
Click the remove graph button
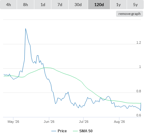tap(129, 14)
